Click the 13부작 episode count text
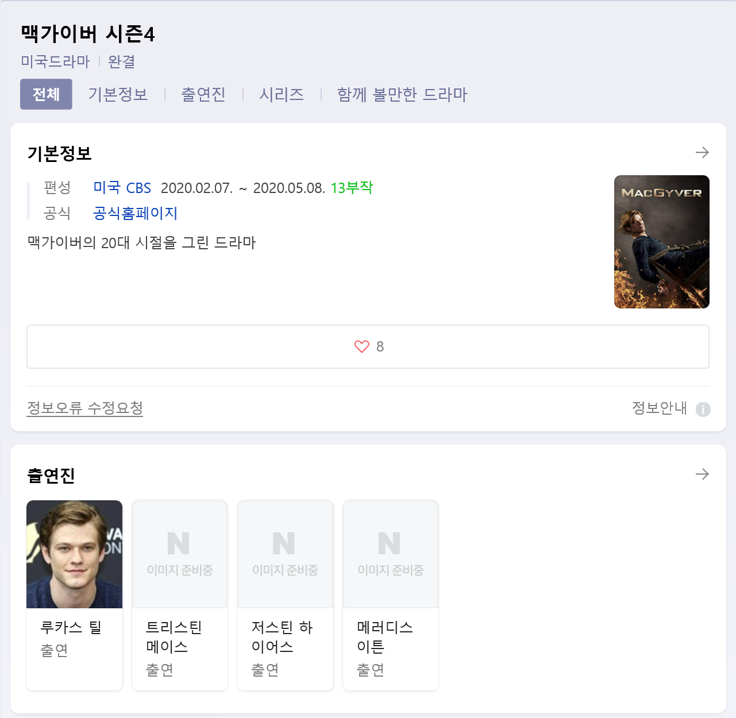This screenshot has width=736, height=718. pyautogui.click(x=352, y=188)
